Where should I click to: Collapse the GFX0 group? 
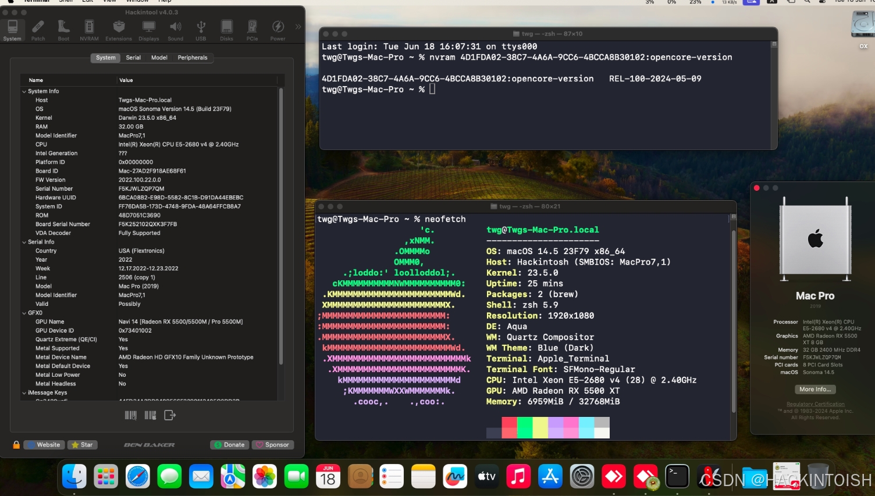(24, 313)
